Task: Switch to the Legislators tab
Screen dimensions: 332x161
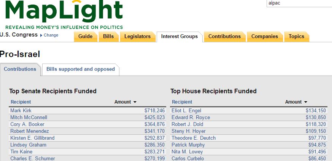Action: (x=137, y=37)
